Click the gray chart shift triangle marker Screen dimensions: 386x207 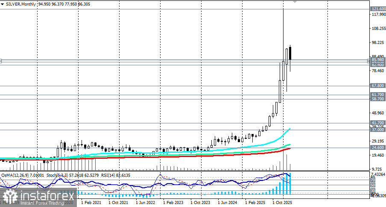(x=295, y=2)
